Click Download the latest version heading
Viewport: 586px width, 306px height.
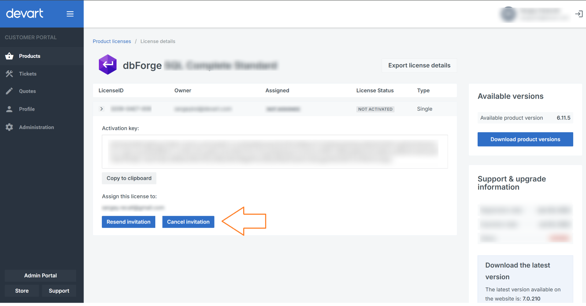tap(518, 271)
